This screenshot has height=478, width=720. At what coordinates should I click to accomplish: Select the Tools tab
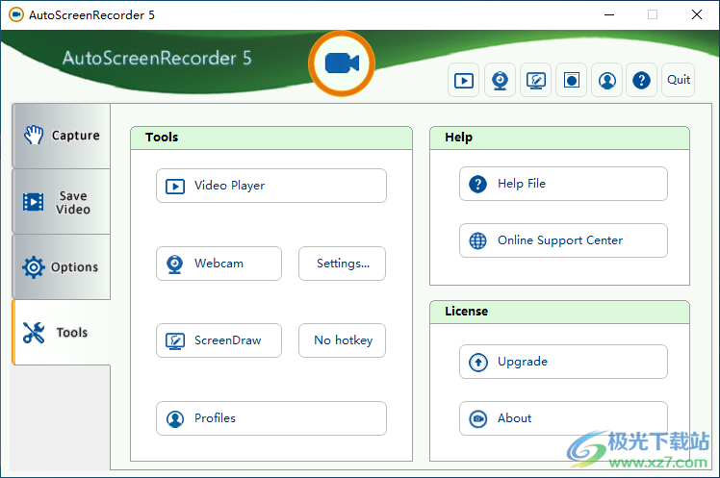point(61,333)
